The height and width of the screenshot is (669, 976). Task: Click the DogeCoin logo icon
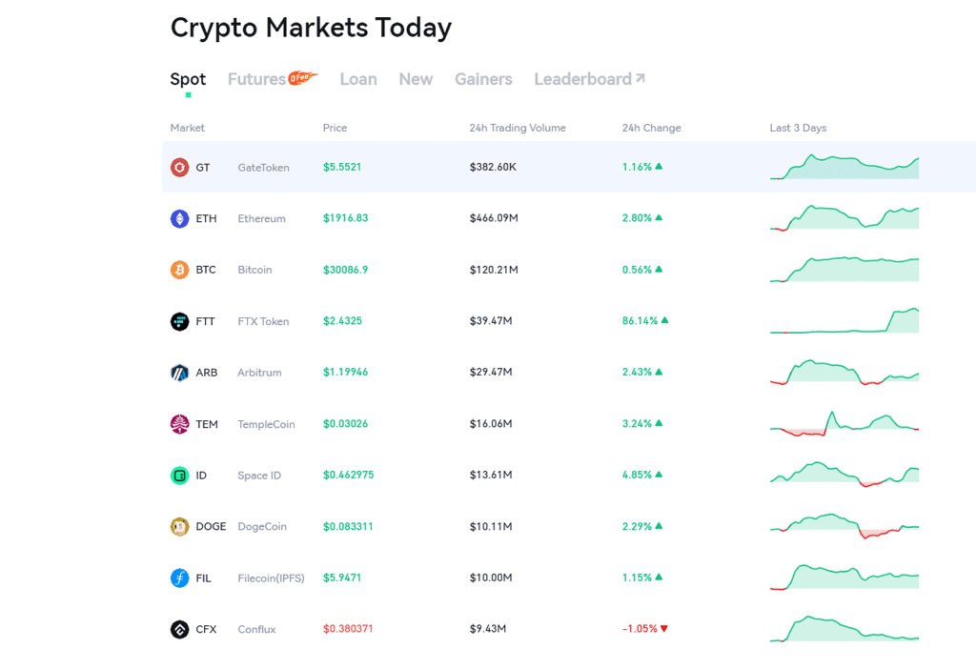pyautogui.click(x=179, y=526)
